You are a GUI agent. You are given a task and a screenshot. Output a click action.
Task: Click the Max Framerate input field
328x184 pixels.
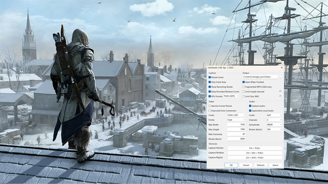click(x=236, y=134)
